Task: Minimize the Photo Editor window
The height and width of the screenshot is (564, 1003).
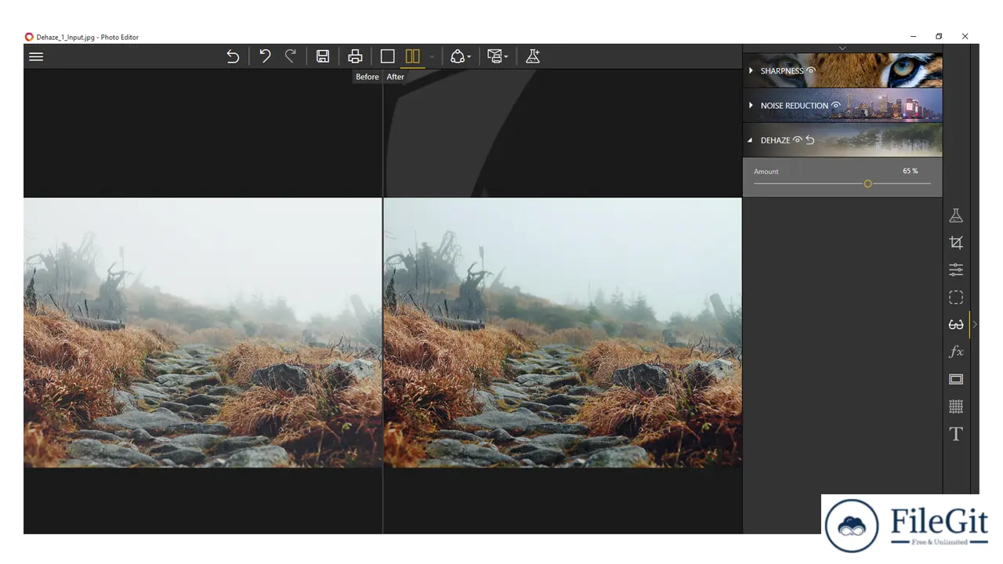Action: pos(914,36)
